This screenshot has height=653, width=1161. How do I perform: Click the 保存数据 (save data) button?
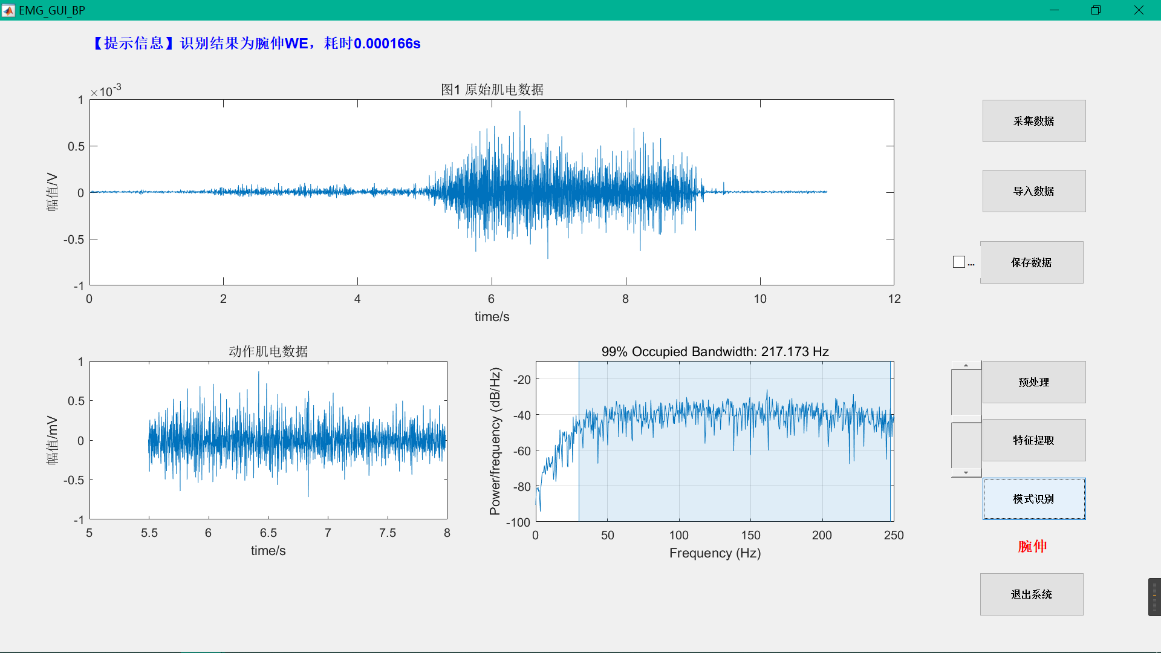pos(1031,262)
